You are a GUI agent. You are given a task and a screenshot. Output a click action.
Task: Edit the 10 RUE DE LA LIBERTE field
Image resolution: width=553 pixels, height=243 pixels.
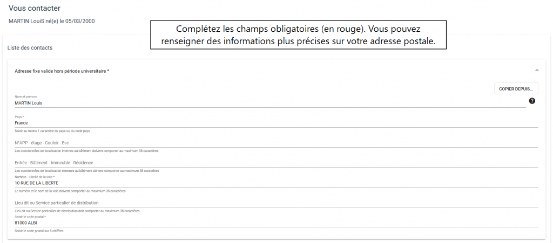point(276,183)
